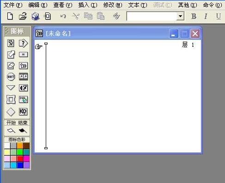This screenshot has height=183, width=225.
Task: Pick the orange icon color swatch
Action: pos(20,145)
